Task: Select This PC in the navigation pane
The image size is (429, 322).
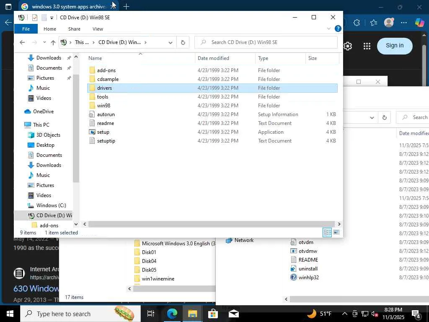Action: coord(41,125)
